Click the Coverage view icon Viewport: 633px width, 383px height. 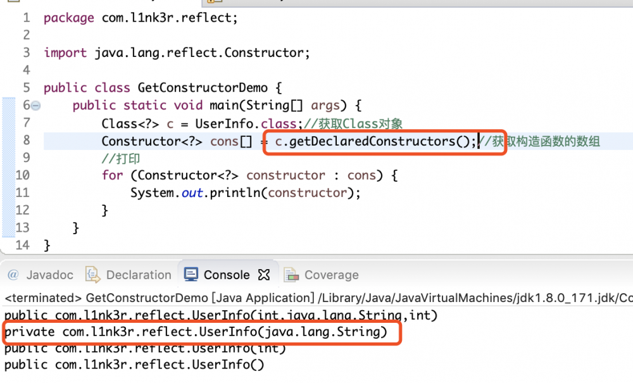coord(292,274)
